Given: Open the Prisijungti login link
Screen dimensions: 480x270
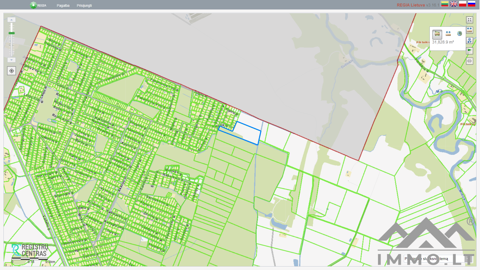Looking at the screenshot, I should 84,5.
